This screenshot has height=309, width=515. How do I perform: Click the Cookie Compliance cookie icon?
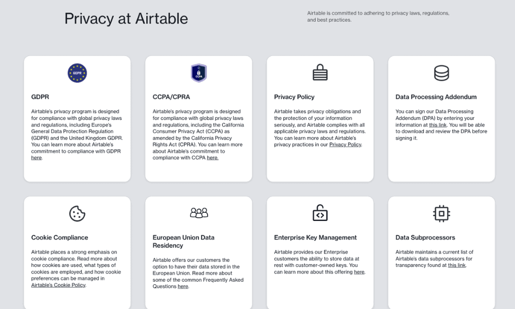[x=77, y=213]
